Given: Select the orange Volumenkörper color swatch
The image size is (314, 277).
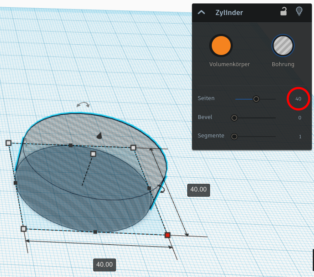Looking at the screenshot, I should 221,46.
